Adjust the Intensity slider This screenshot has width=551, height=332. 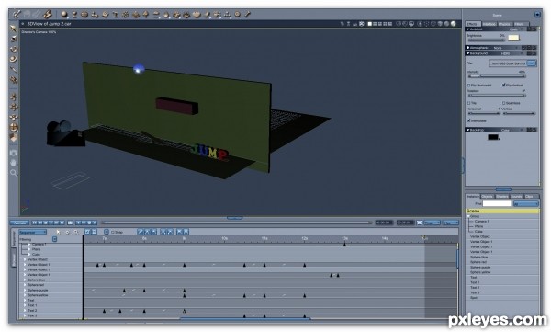click(496, 76)
